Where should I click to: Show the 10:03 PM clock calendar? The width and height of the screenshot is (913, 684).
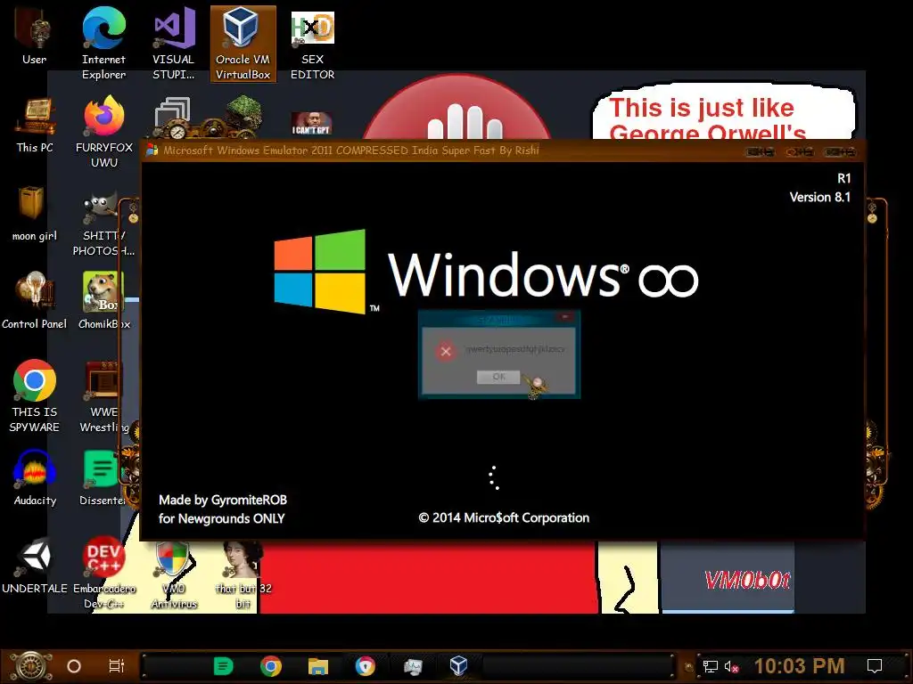click(800, 666)
